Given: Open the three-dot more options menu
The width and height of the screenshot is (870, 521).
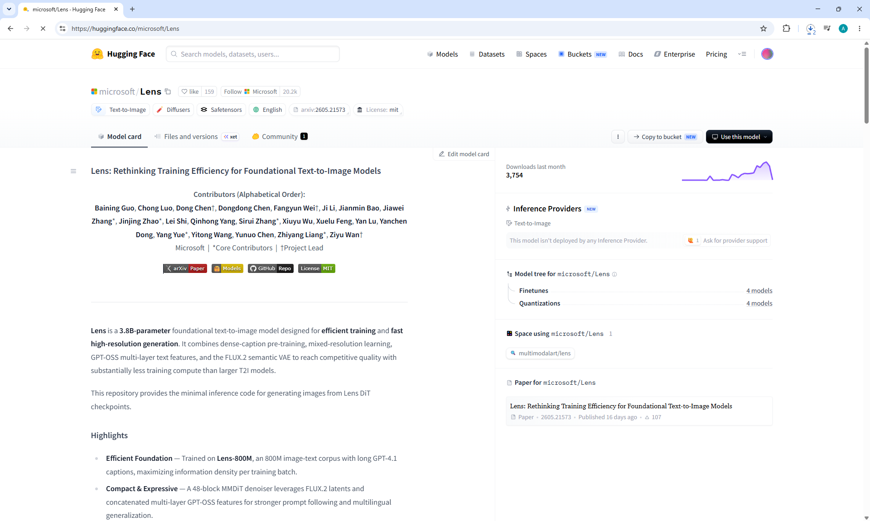Looking at the screenshot, I should click(x=618, y=137).
